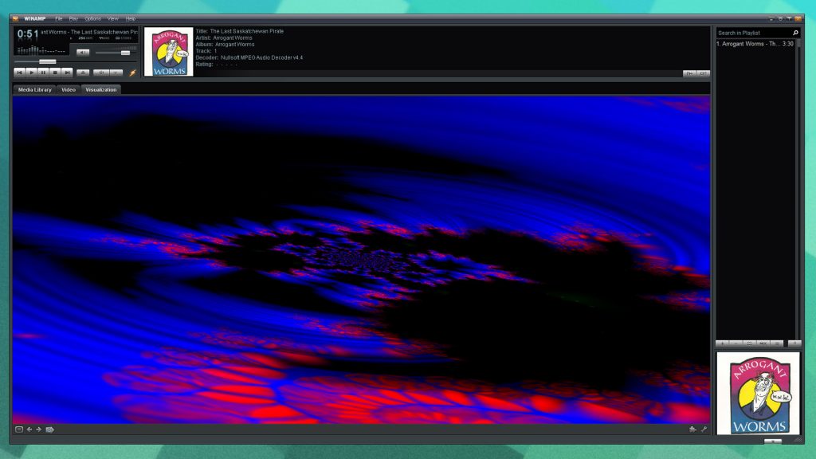The height and width of the screenshot is (459, 816).
Task: Click the next-preset arrow under the visualization
Action: [39, 429]
